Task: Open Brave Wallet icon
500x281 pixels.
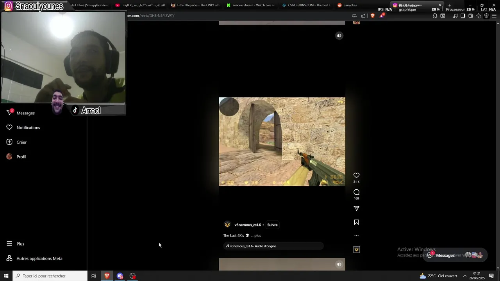Action: coord(471,16)
